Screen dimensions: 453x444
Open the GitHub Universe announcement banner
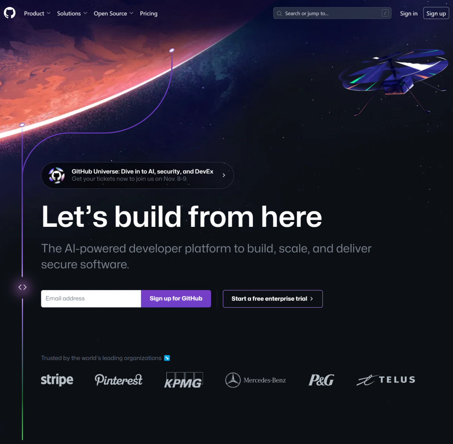point(138,176)
